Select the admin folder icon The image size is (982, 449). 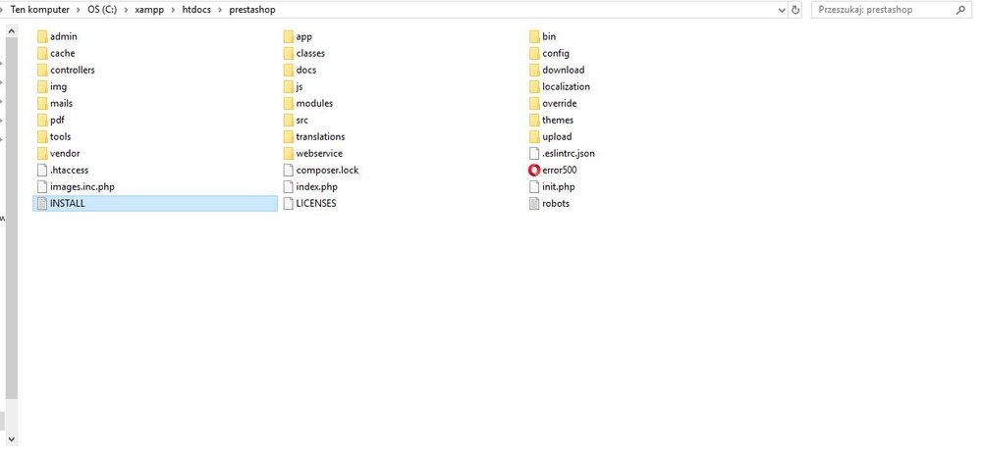(42, 36)
